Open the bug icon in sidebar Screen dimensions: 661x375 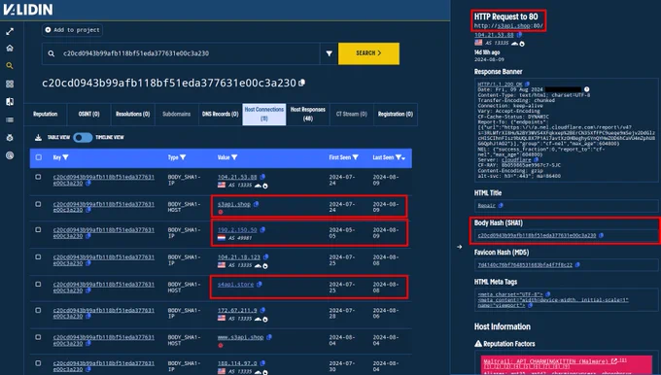10,137
